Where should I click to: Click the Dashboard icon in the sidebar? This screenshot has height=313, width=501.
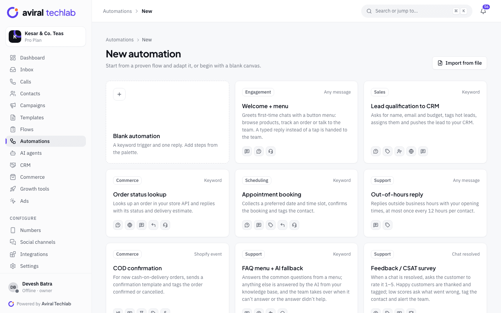tap(13, 58)
